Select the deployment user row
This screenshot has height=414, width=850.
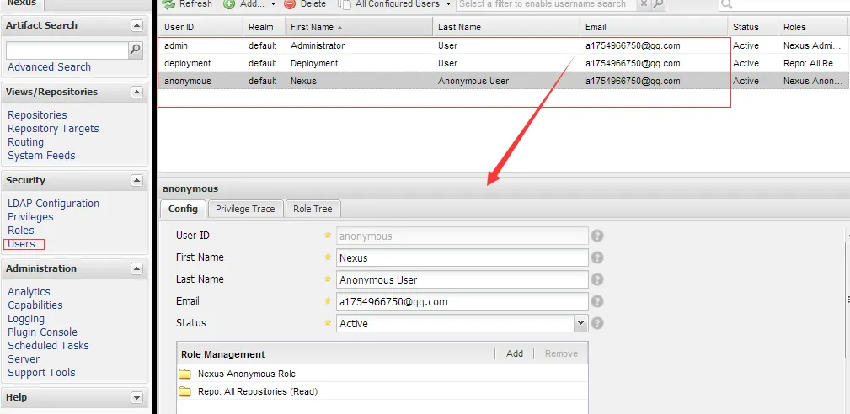tap(503, 63)
